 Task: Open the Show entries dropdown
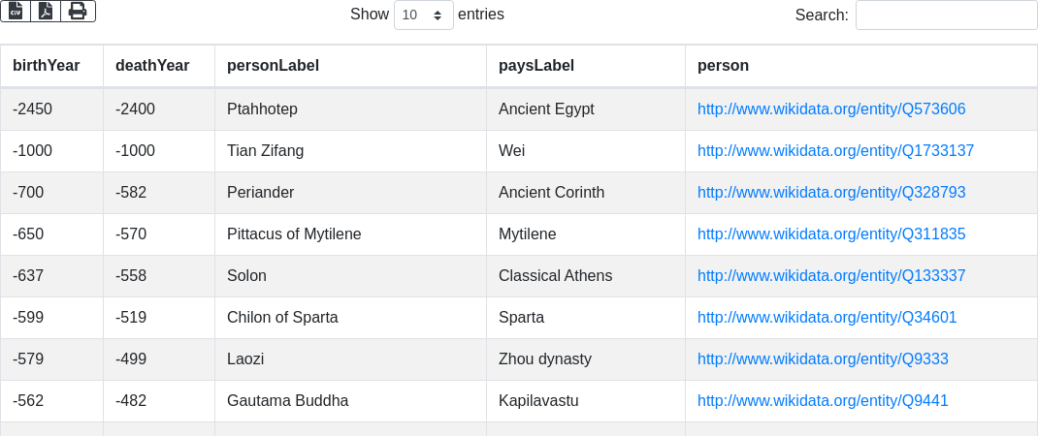pyautogui.click(x=423, y=16)
